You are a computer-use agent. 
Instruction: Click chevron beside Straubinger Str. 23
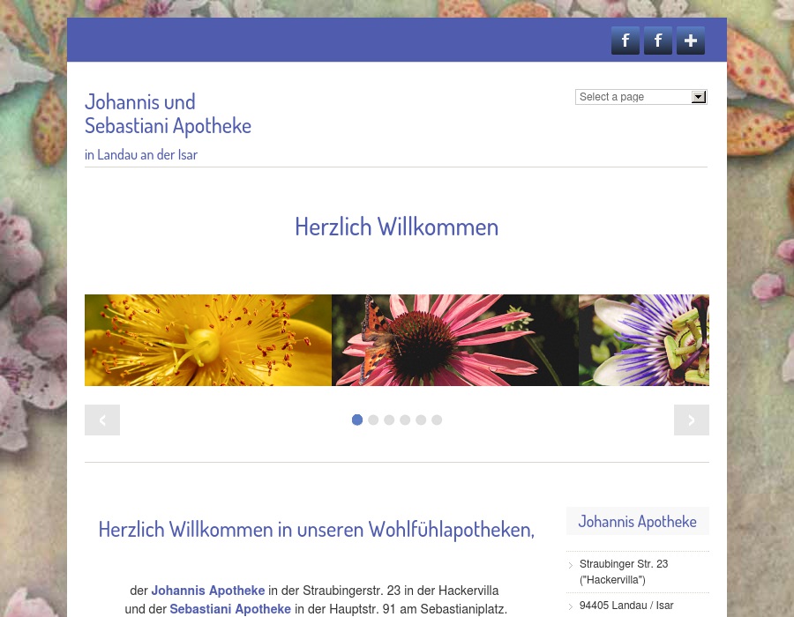[x=571, y=565]
